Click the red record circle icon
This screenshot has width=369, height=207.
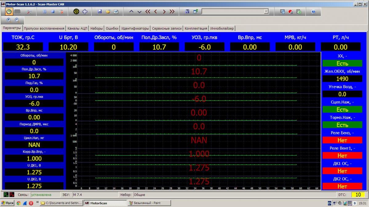[x=291, y=12]
